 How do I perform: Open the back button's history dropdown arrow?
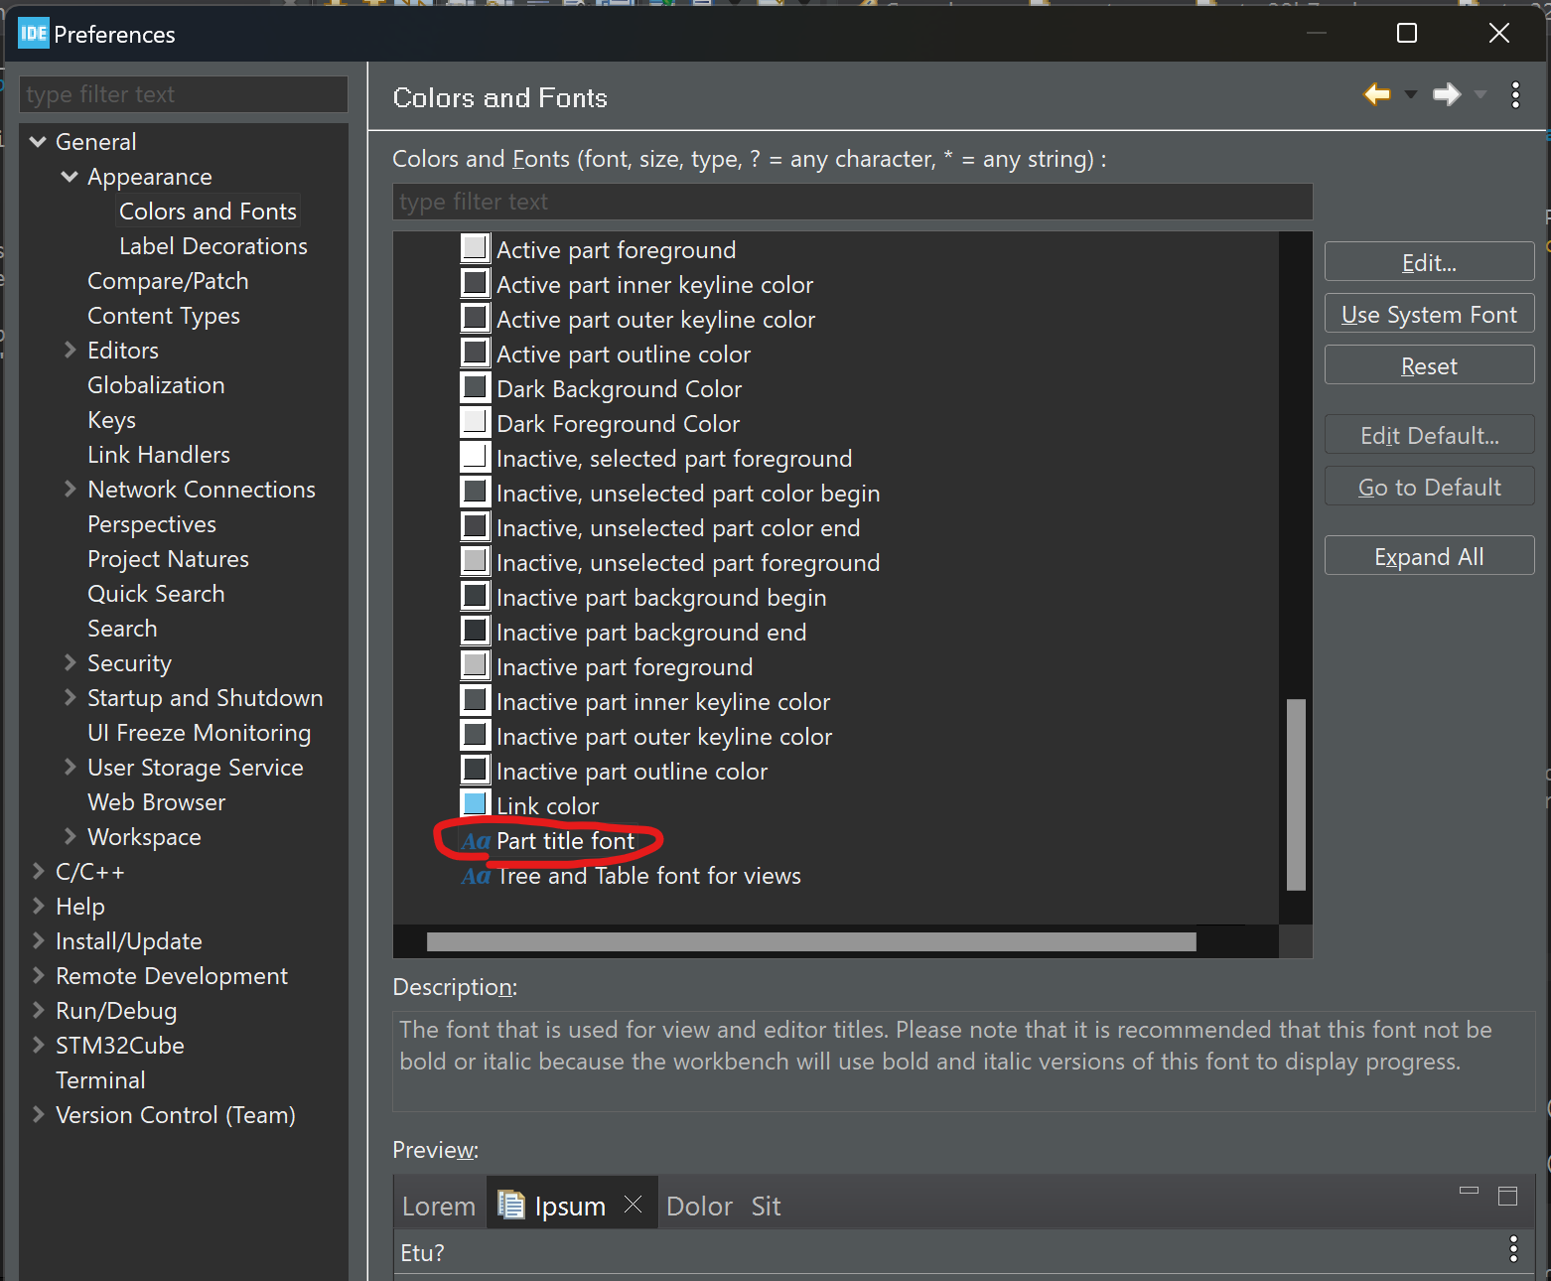pyautogui.click(x=1410, y=96)
